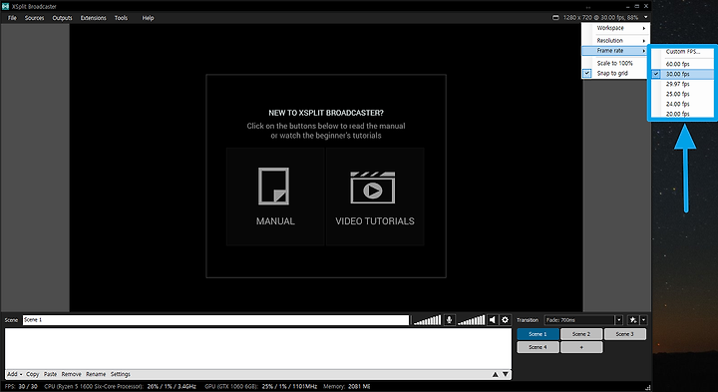Adjust the microphone volume level bars
The height and width of the screenshot is (392, 718).
click(x=427, y=320)
